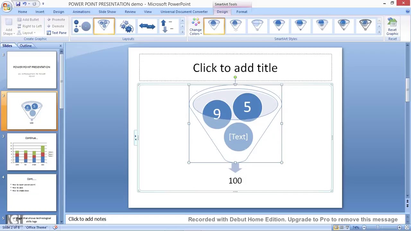The width and height of the screenshot is (411, 231).
Task: Select slide 1 thumbnail
Action: click(32, 70)
